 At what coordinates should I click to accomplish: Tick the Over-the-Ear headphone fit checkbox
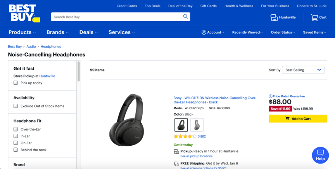16,129
